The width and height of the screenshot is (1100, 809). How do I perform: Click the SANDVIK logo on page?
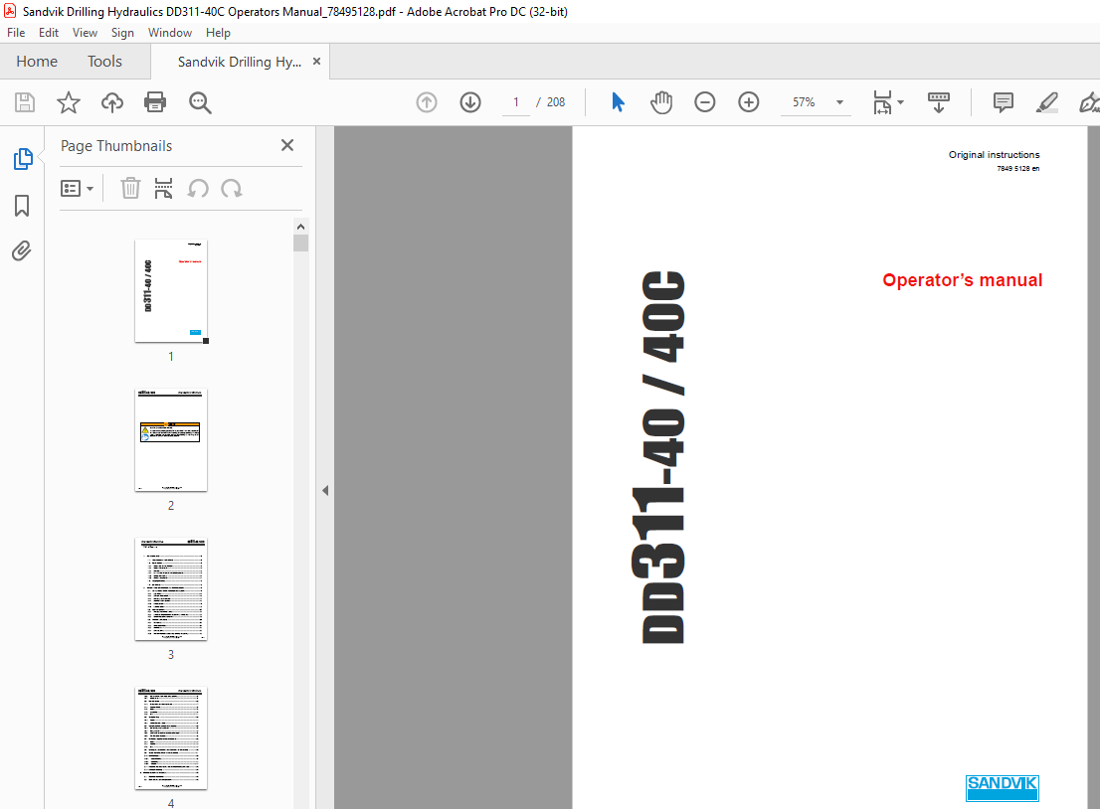1002,787
